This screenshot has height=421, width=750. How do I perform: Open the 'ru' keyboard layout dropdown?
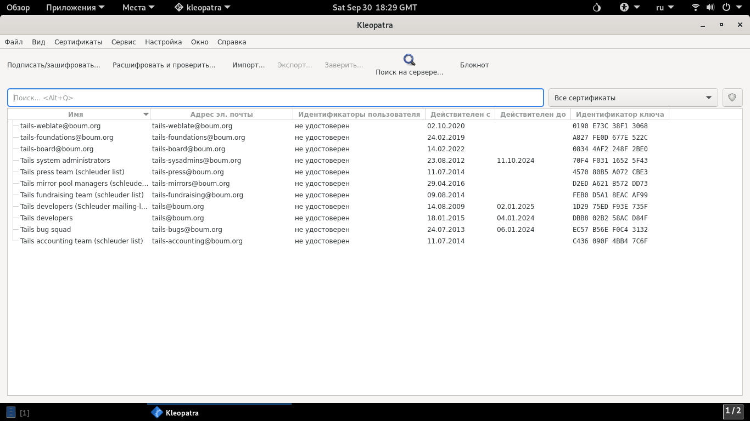(x=665, y=8)
